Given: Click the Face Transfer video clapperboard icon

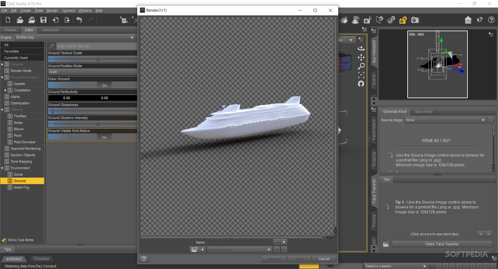Looking at the screenshot, I should (386, 244).
